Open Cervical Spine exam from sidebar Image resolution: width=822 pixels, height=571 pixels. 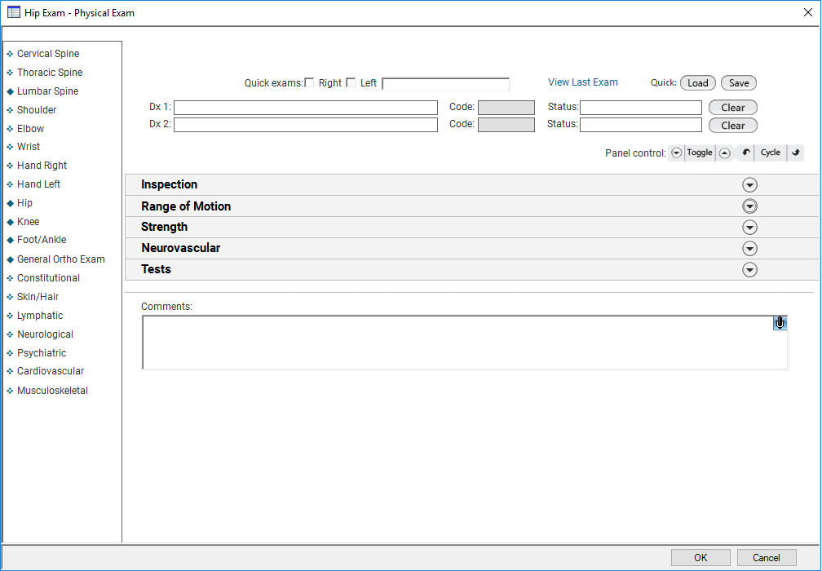(x=48, y=54)
